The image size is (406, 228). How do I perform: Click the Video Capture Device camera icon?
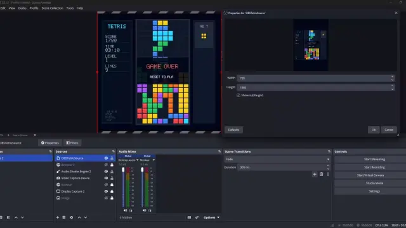pos(58,178)
